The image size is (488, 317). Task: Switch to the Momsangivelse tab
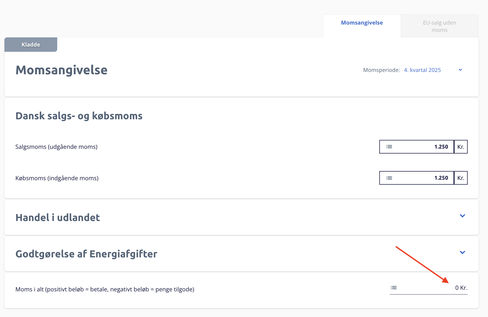coord(362,23)
